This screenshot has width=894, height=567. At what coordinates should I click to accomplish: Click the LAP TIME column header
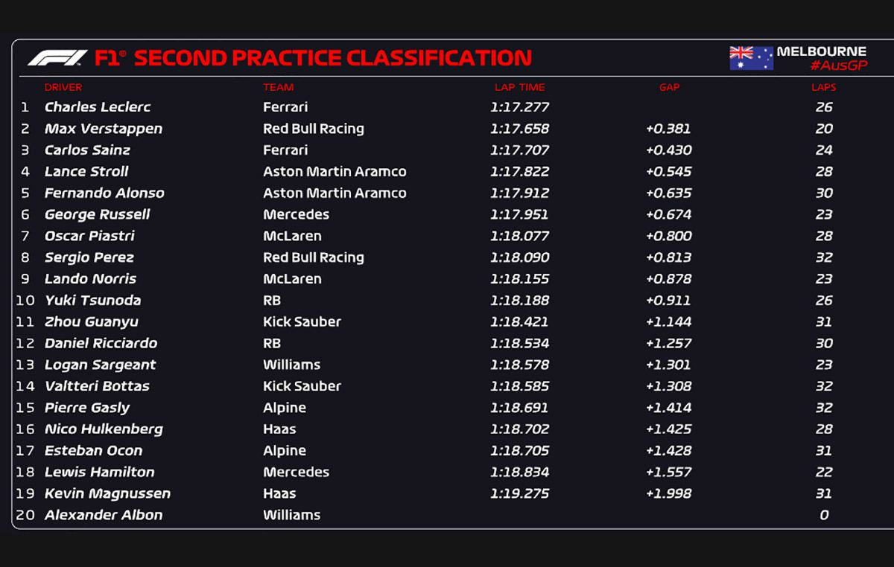click(519, 87)
